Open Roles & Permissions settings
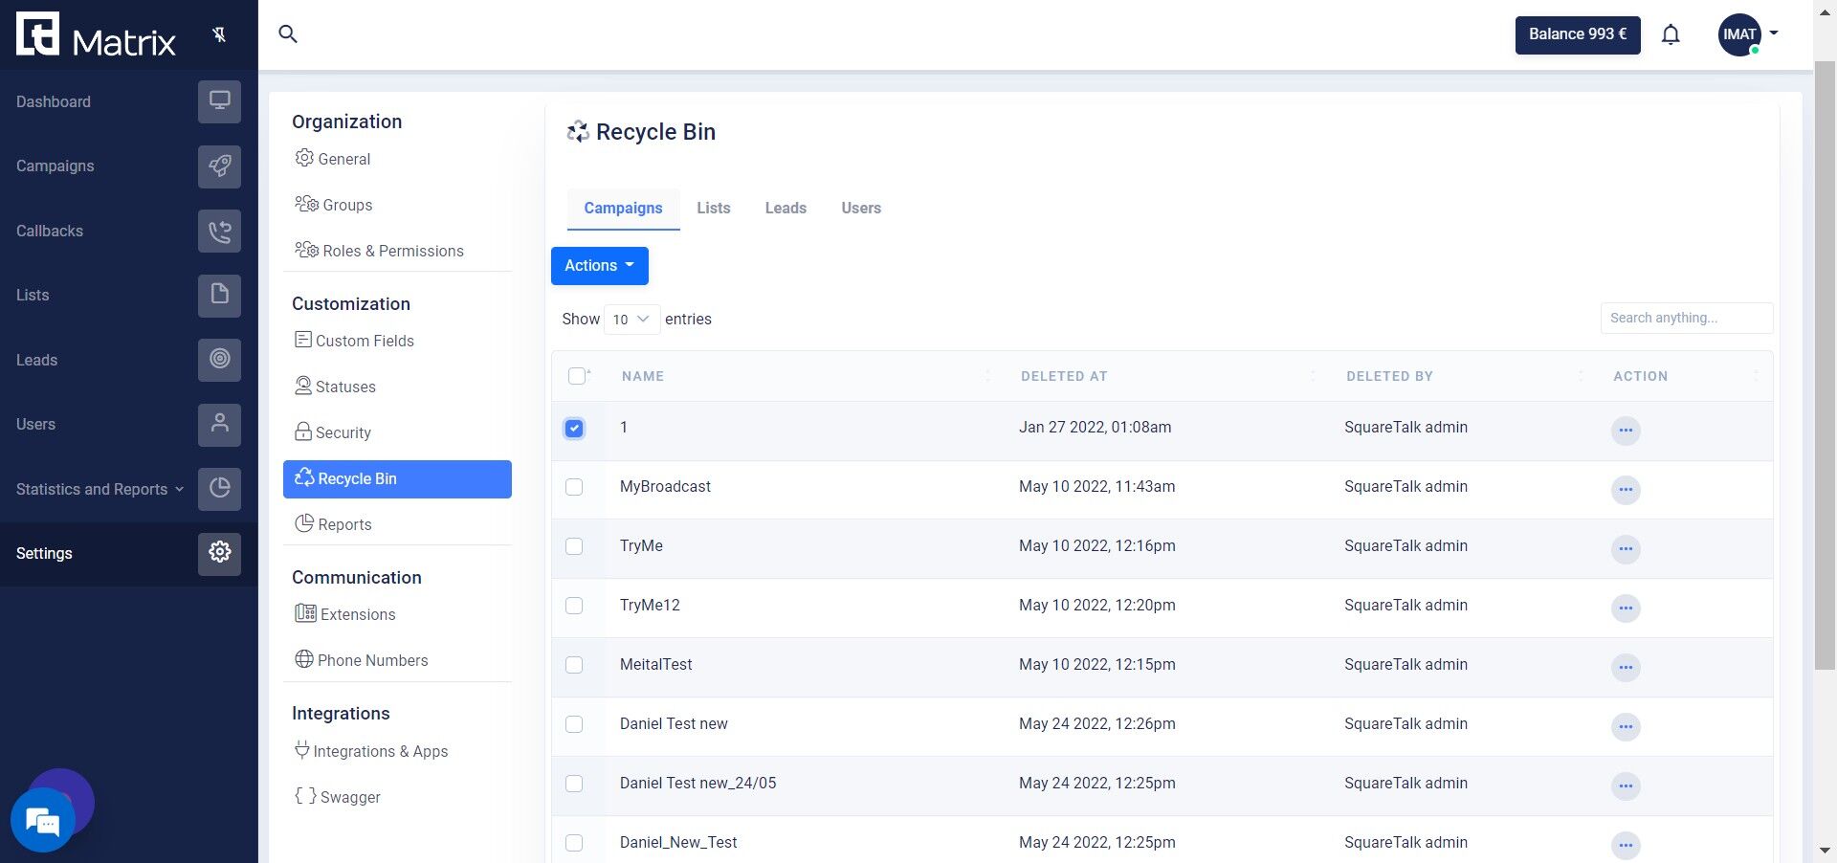Image resolution: width=1837 pixels, height=863 pixels. 391,250
